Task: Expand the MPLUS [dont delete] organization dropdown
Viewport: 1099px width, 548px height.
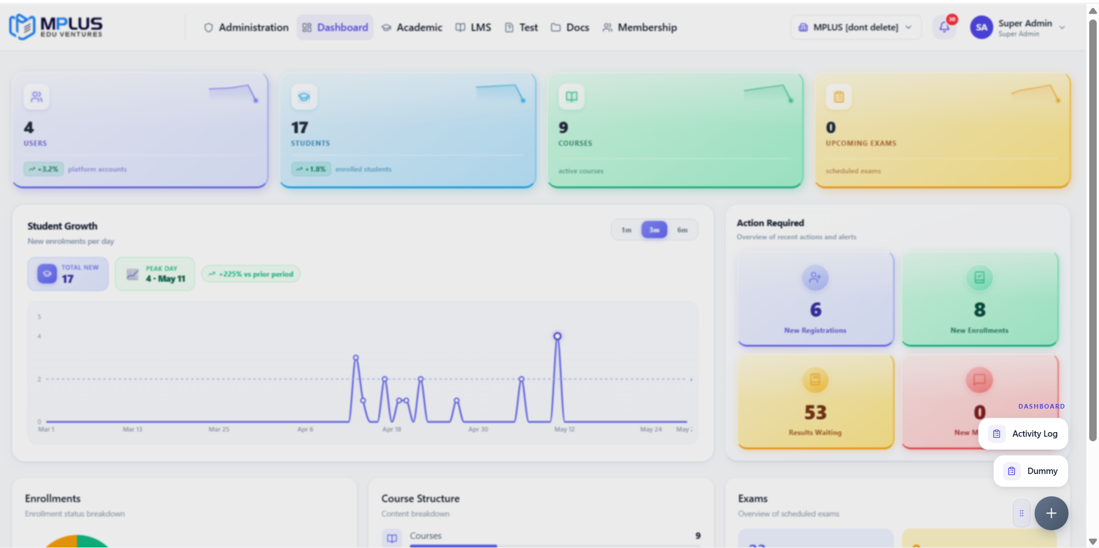Action: pyautogui.click(x=855, y=28)
